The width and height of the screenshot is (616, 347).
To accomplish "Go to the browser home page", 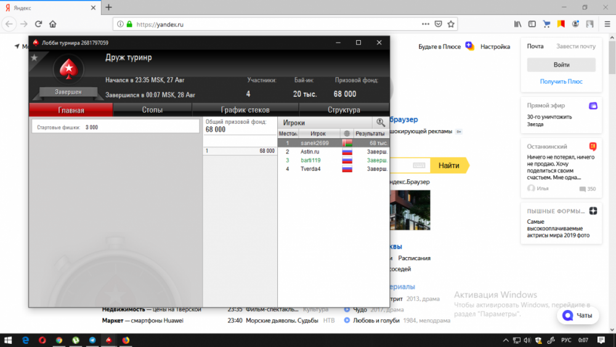I will coord(53,24).
